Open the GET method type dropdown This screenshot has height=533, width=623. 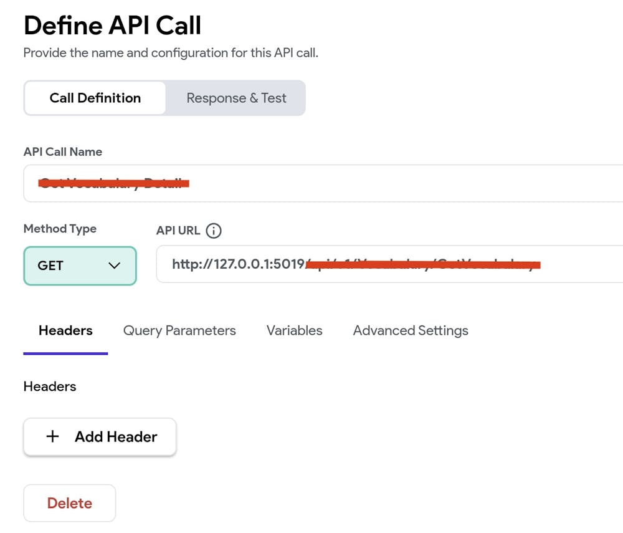pyautogui.click(x=79, y=266)
